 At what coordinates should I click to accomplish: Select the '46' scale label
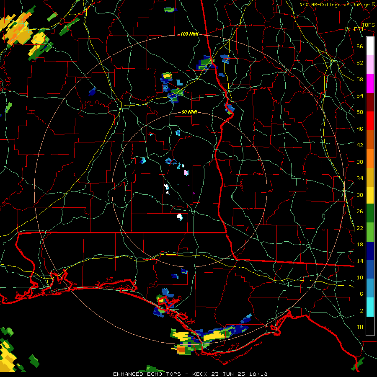tap(360, 129)
